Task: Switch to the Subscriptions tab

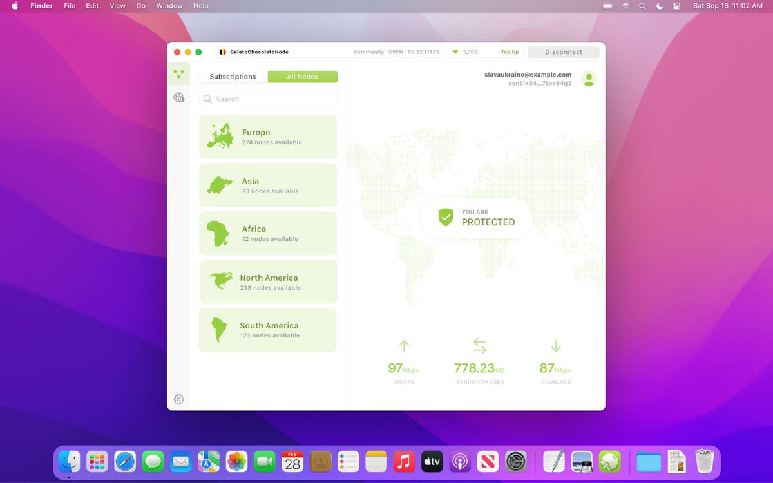Action: [232, 76]
